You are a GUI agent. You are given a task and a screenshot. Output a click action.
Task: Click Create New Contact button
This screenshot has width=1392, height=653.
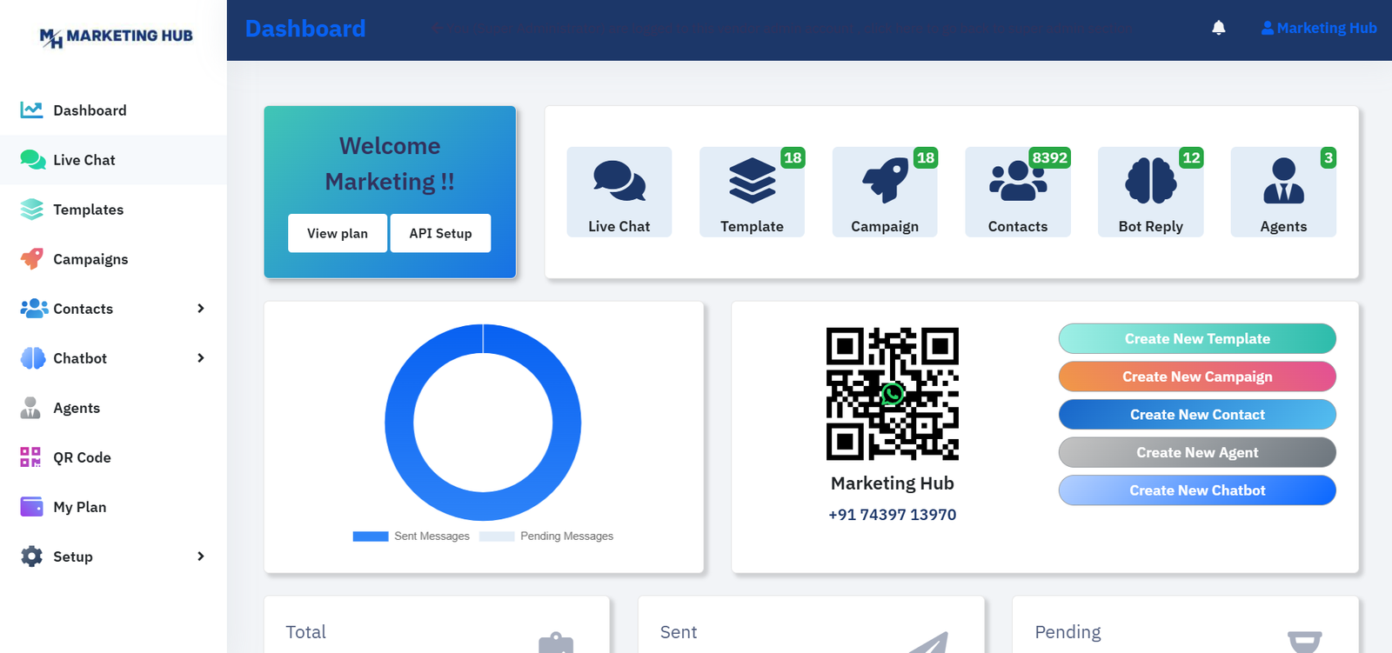point(1197,415)
